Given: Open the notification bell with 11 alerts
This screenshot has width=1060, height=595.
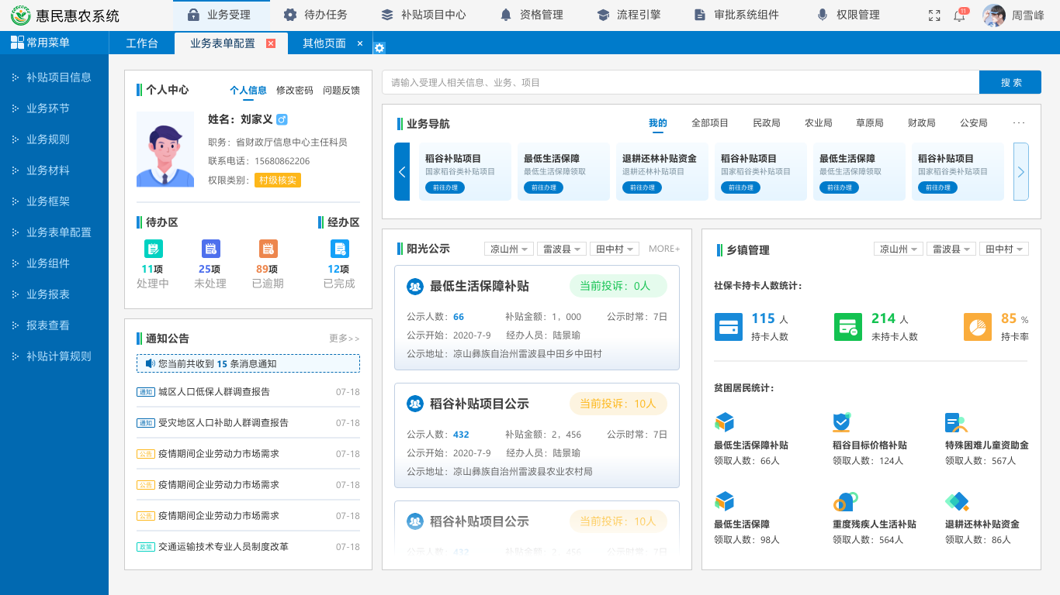Looking at the screenshot, I should pos(960,15).
